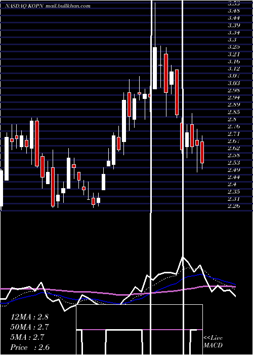Select the 3.21 price level label
253x355 pixels.
(234, 54)
